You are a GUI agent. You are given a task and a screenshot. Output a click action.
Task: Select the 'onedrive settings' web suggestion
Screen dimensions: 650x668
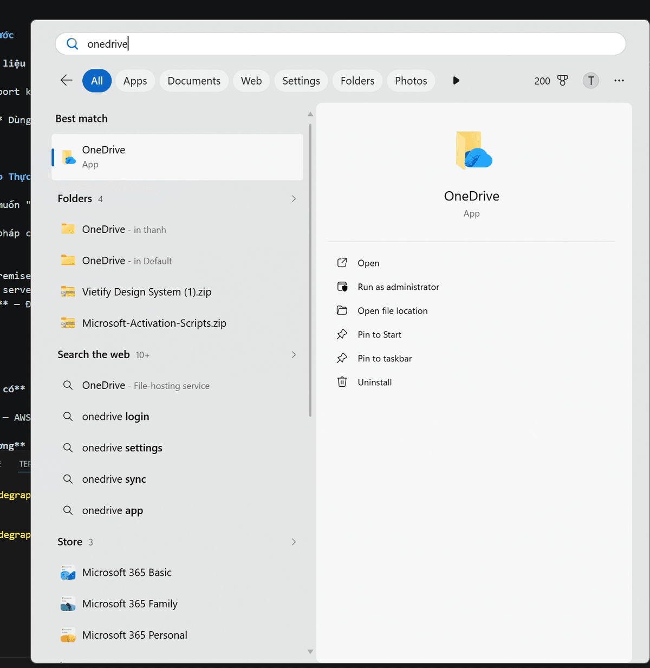[x=177, y=448]
